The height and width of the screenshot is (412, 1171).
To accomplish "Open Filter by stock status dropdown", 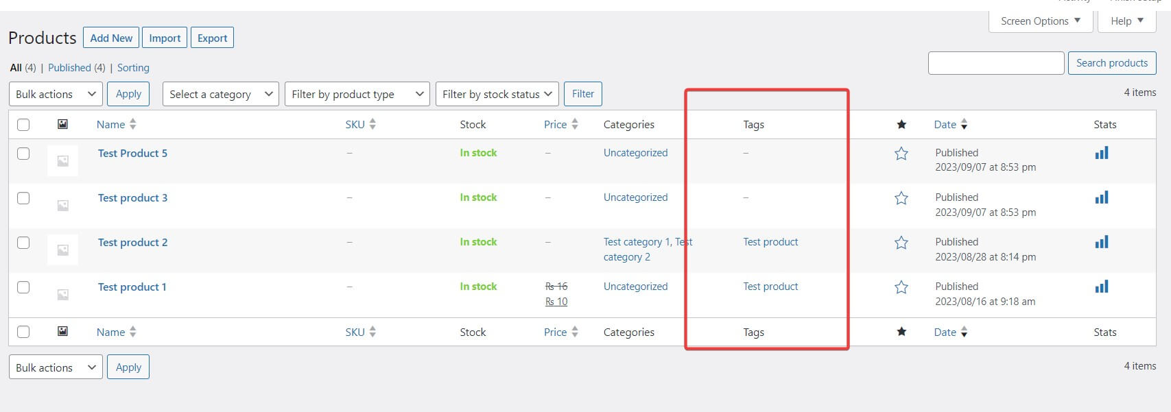I will point(497,94).
